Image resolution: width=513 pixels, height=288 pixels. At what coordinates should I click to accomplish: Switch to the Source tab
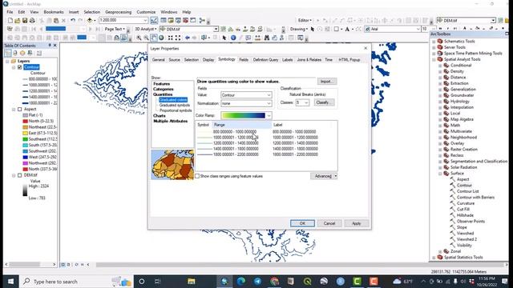tap(175, 60)
